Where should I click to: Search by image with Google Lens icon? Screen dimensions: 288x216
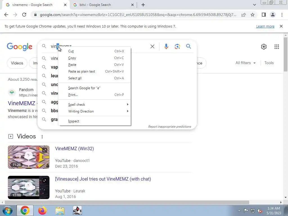click(x=177, y=46)
